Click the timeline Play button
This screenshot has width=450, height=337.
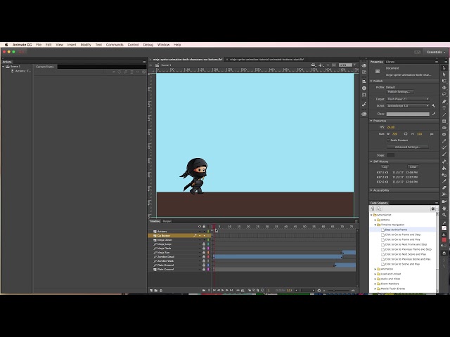click(x=223, y=290)
